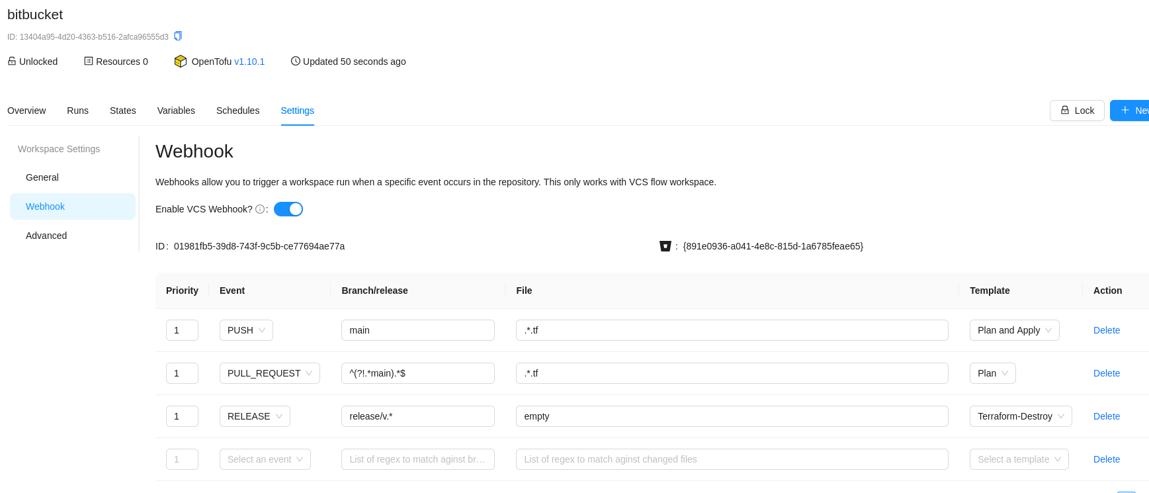This screenshot has height=493, width=1149.
Task: Click the Resources list icon
Action: pyautogui.click(x=89, y=61)
